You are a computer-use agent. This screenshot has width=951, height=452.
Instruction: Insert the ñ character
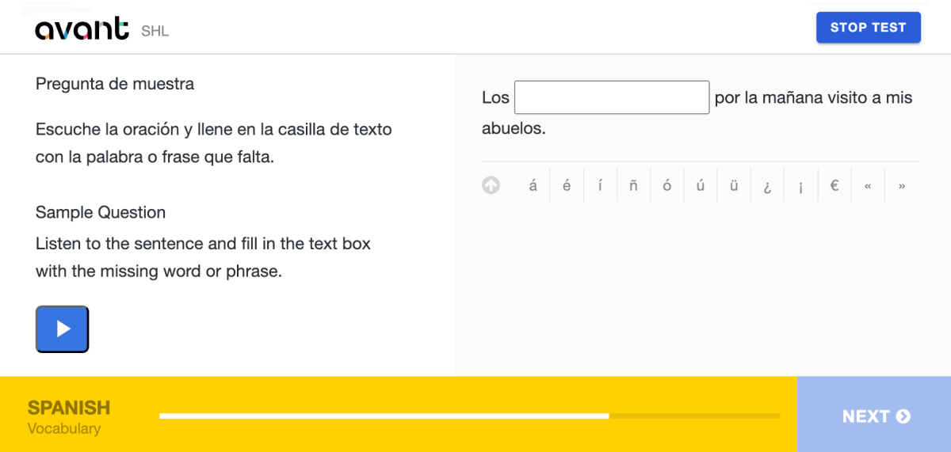(x=633, y=185)
